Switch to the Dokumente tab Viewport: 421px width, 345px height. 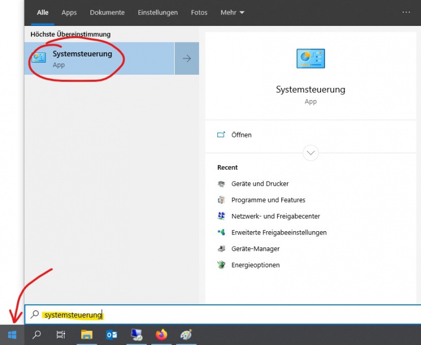pos(107,13)
